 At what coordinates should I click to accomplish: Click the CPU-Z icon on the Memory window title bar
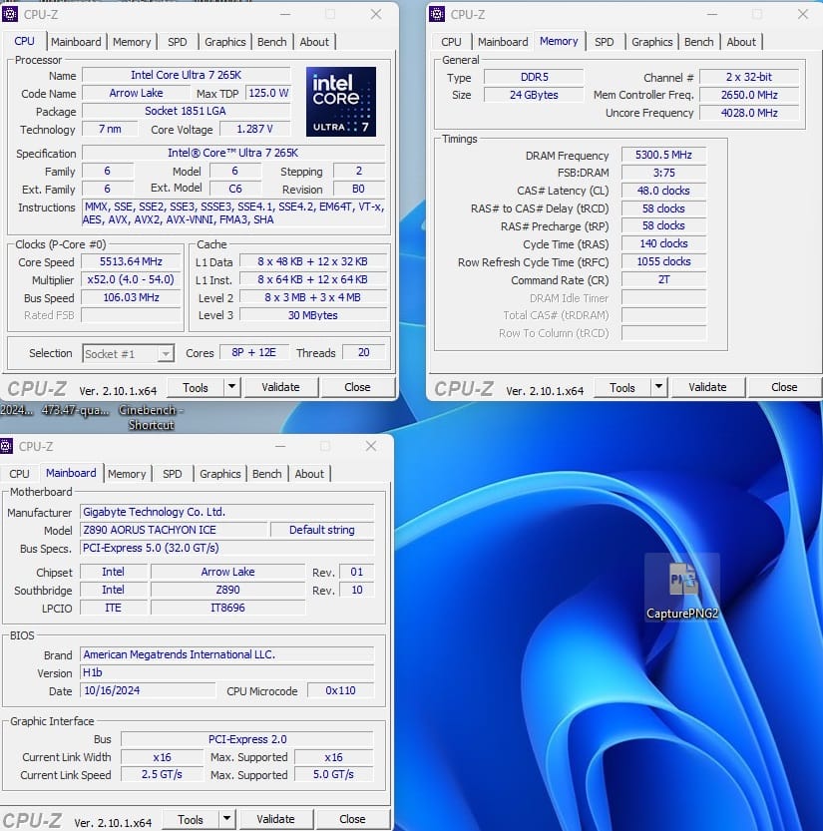436,14
